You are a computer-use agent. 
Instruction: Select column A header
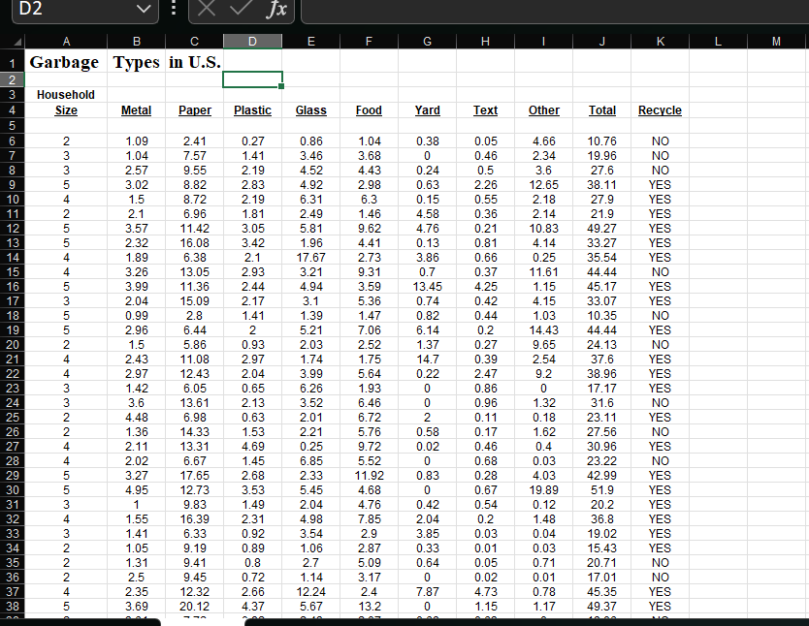[x=66, y=41]
